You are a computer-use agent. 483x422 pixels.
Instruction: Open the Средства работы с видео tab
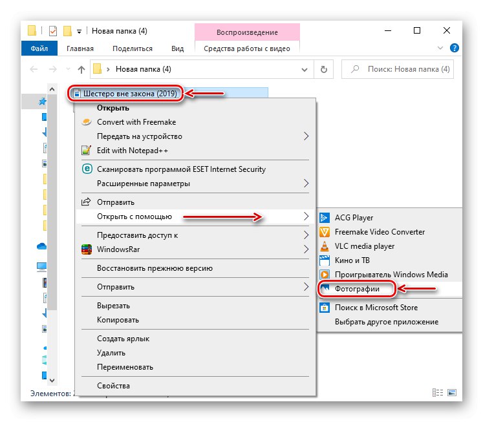[x=247, y=48]
